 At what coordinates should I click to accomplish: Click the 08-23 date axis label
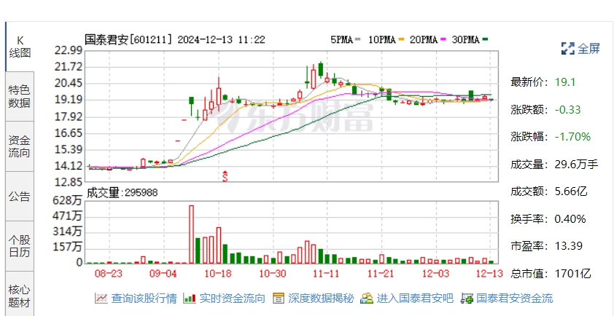tap(110, 274)
